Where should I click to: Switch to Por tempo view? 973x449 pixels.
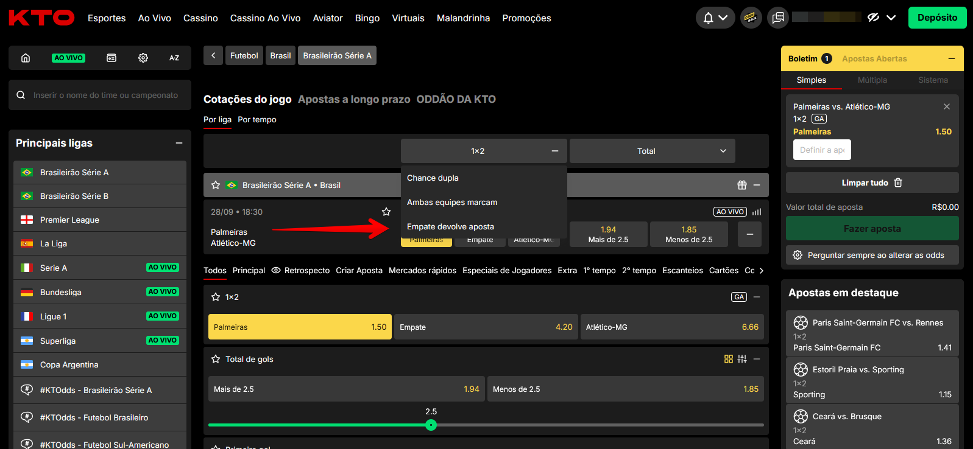coord(257,119)
